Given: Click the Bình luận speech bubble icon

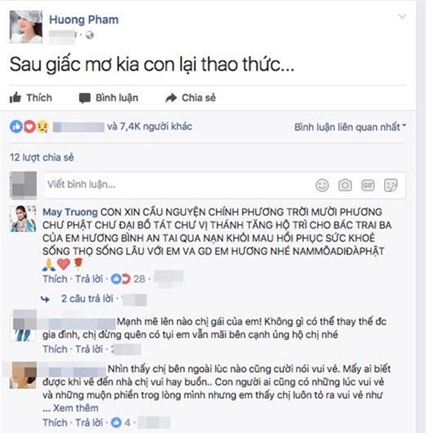Looking at the screenshot, I should (x=84, y=98).
